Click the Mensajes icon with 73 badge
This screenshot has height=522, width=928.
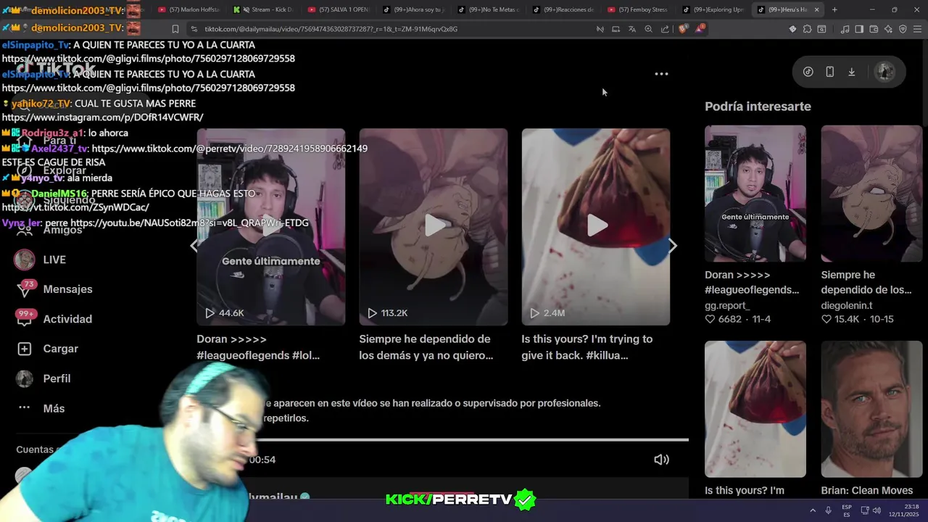pyautogui.click(x=25, y=289)
